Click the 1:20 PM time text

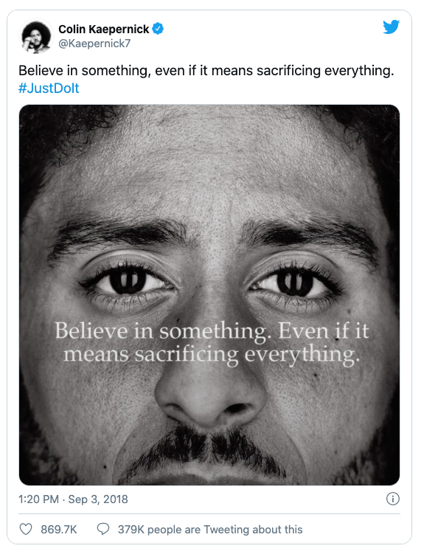click(x=38, y=499)
